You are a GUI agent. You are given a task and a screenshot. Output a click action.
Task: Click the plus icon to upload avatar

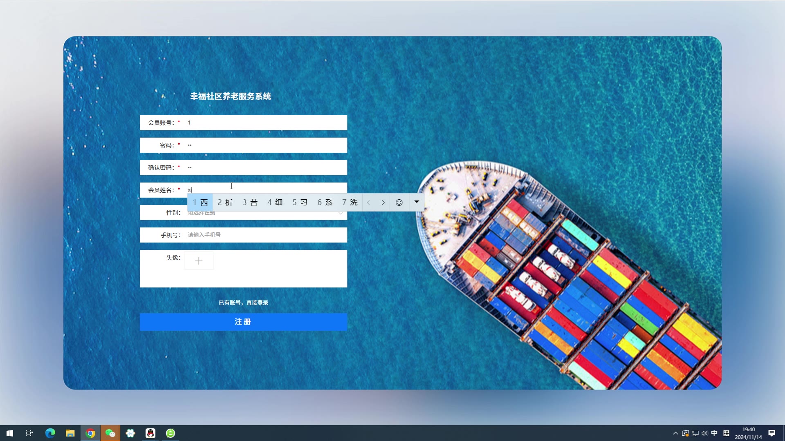coord(199,261)
